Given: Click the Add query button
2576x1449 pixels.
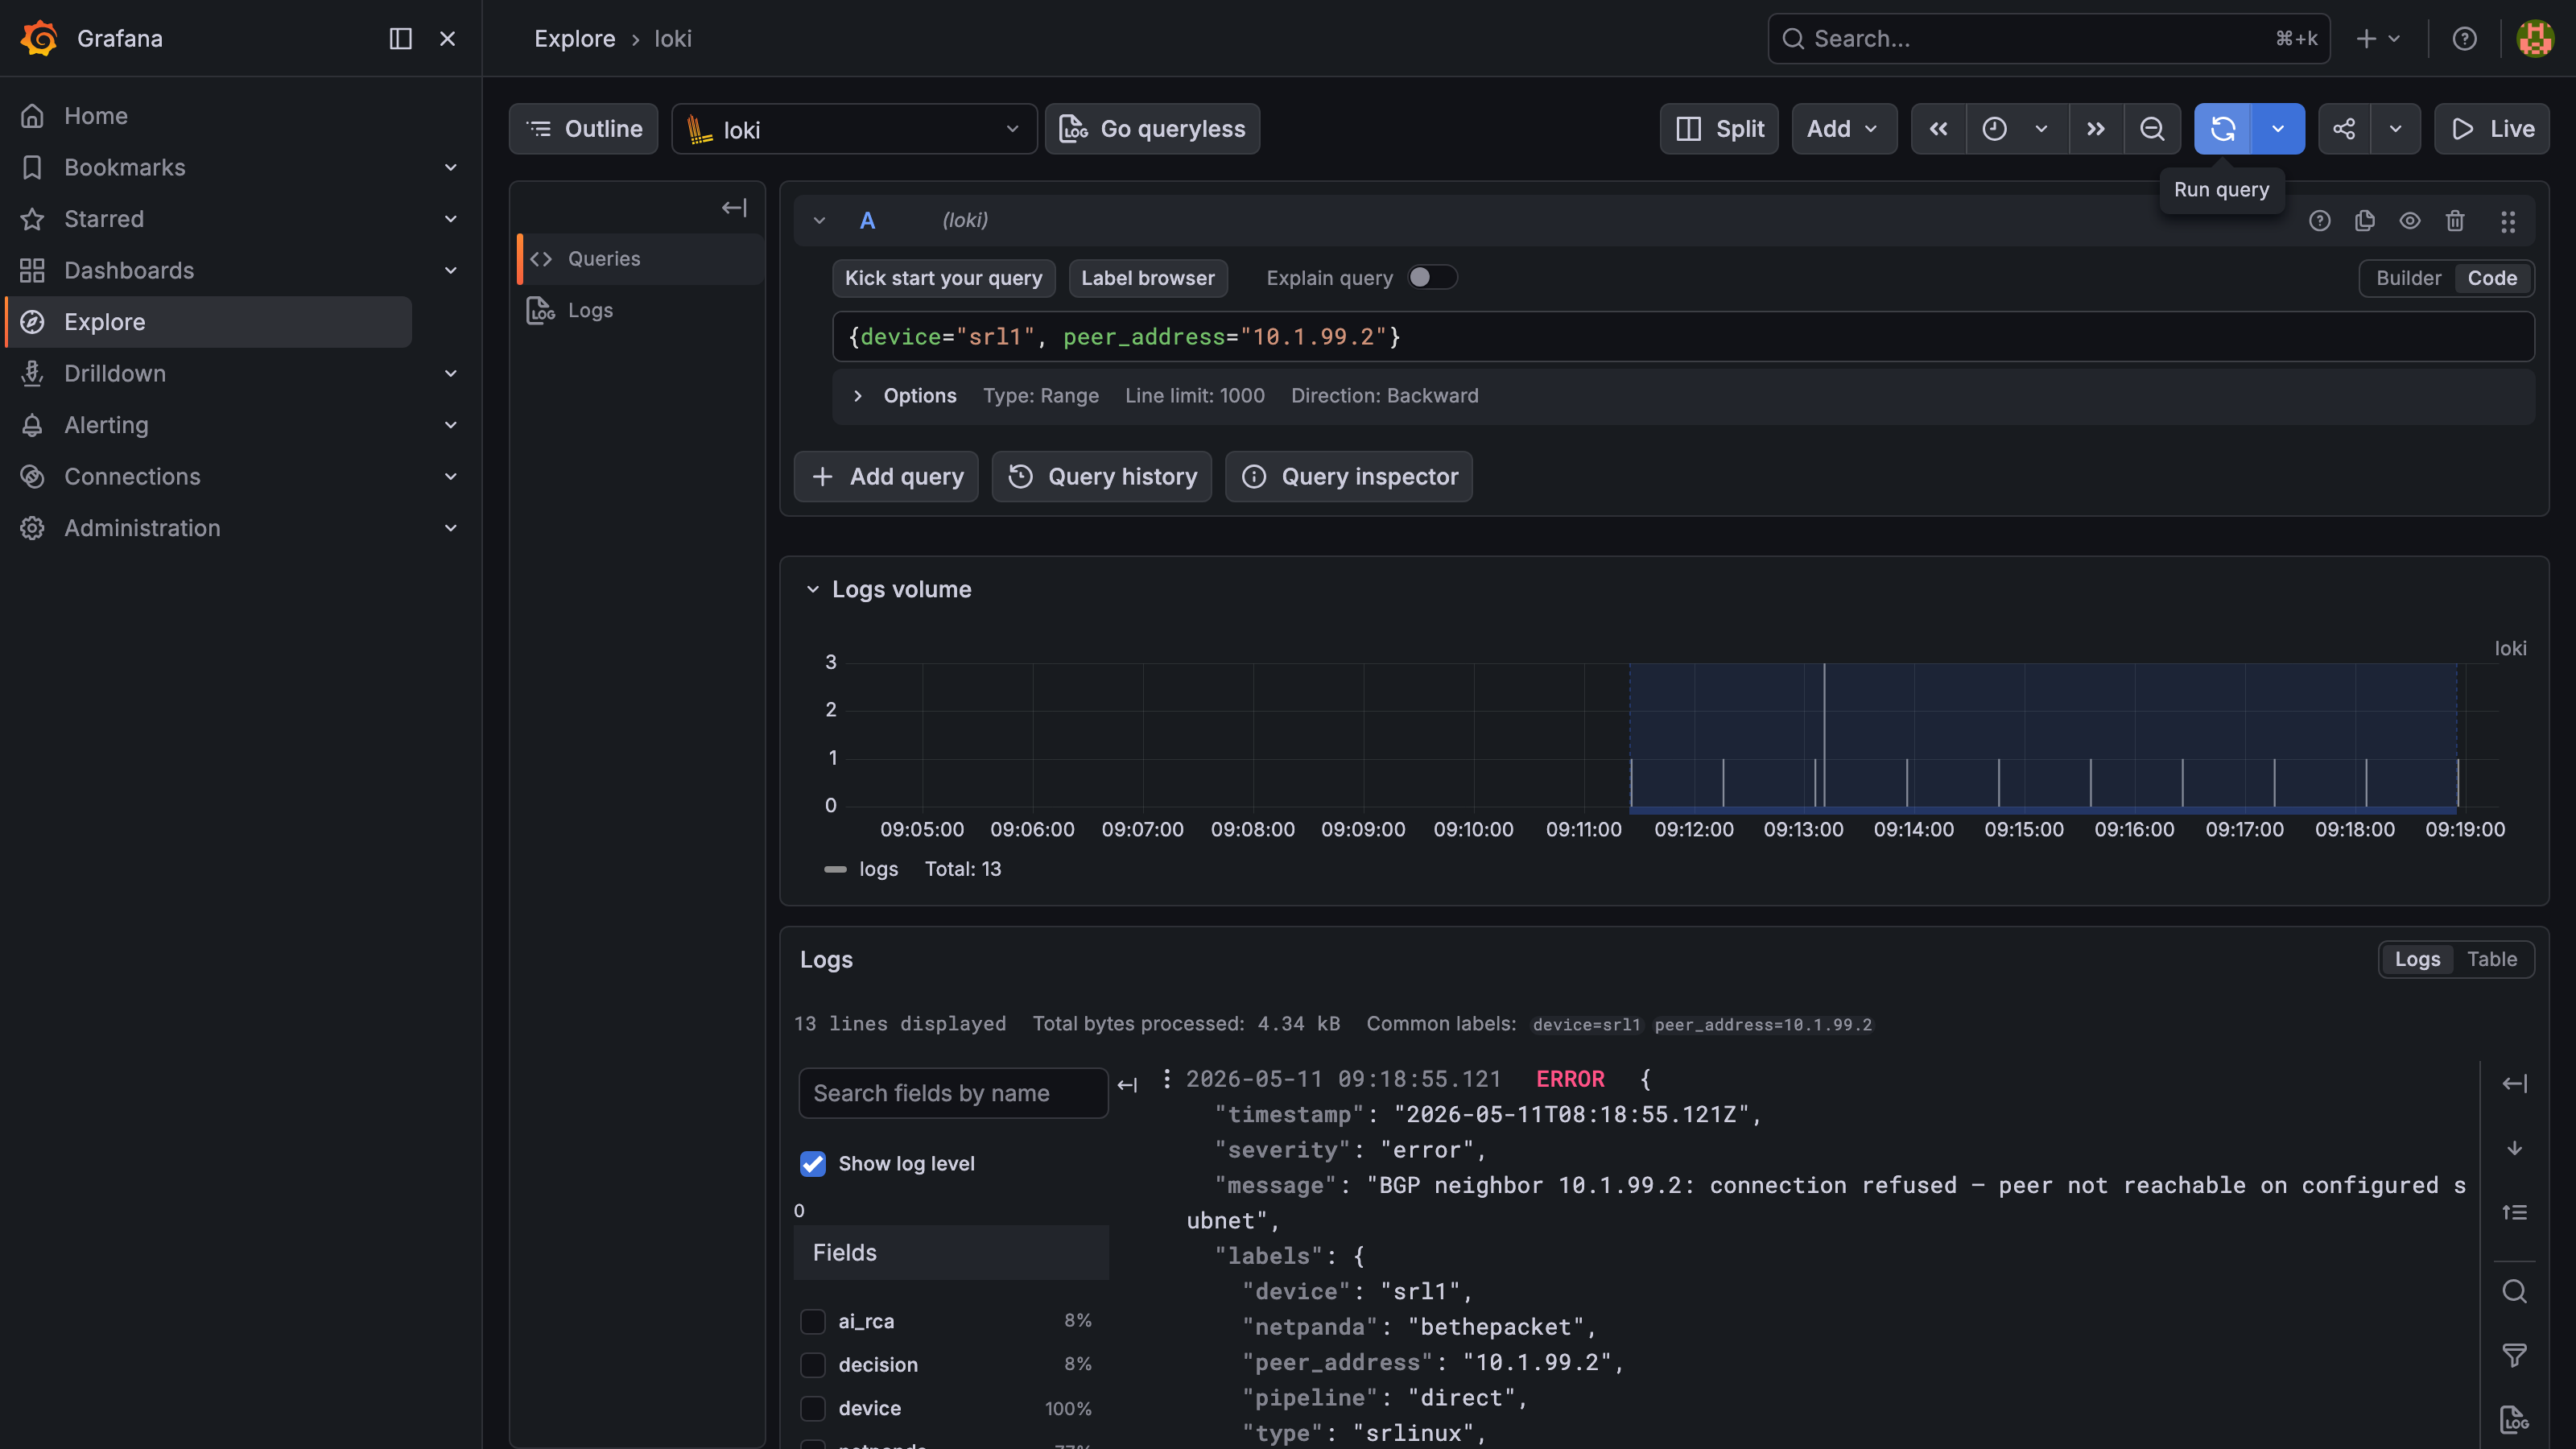Looking at the screenshot, I should coord(886,477).
